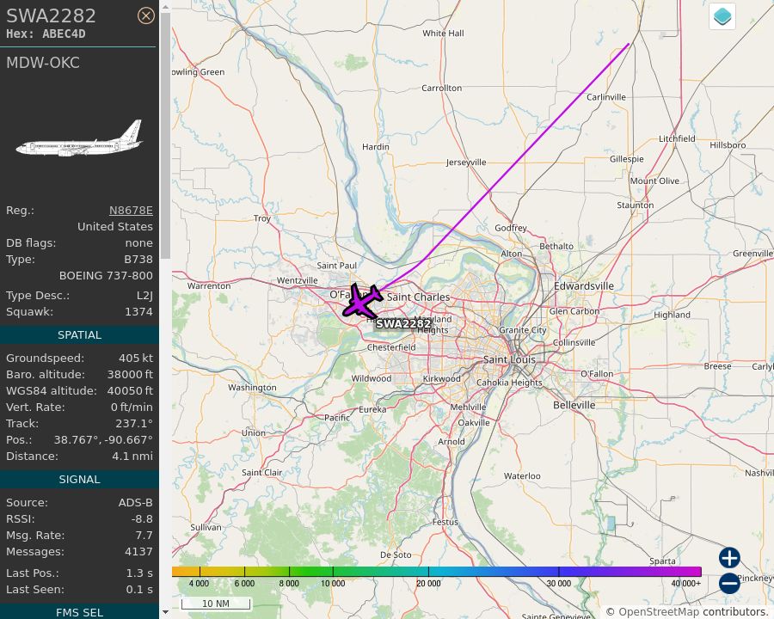Close the SWA2282 info panel with the X
Viewport: 774px width, 619px height.
[146, 15]
